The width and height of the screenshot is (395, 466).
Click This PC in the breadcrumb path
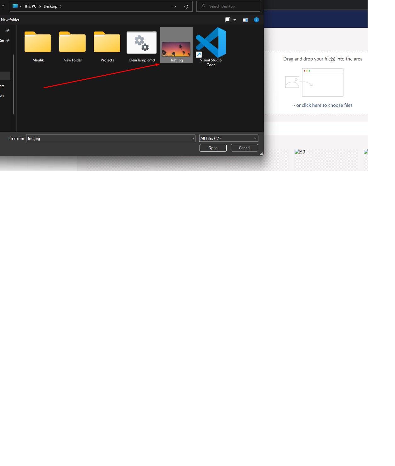30,6
